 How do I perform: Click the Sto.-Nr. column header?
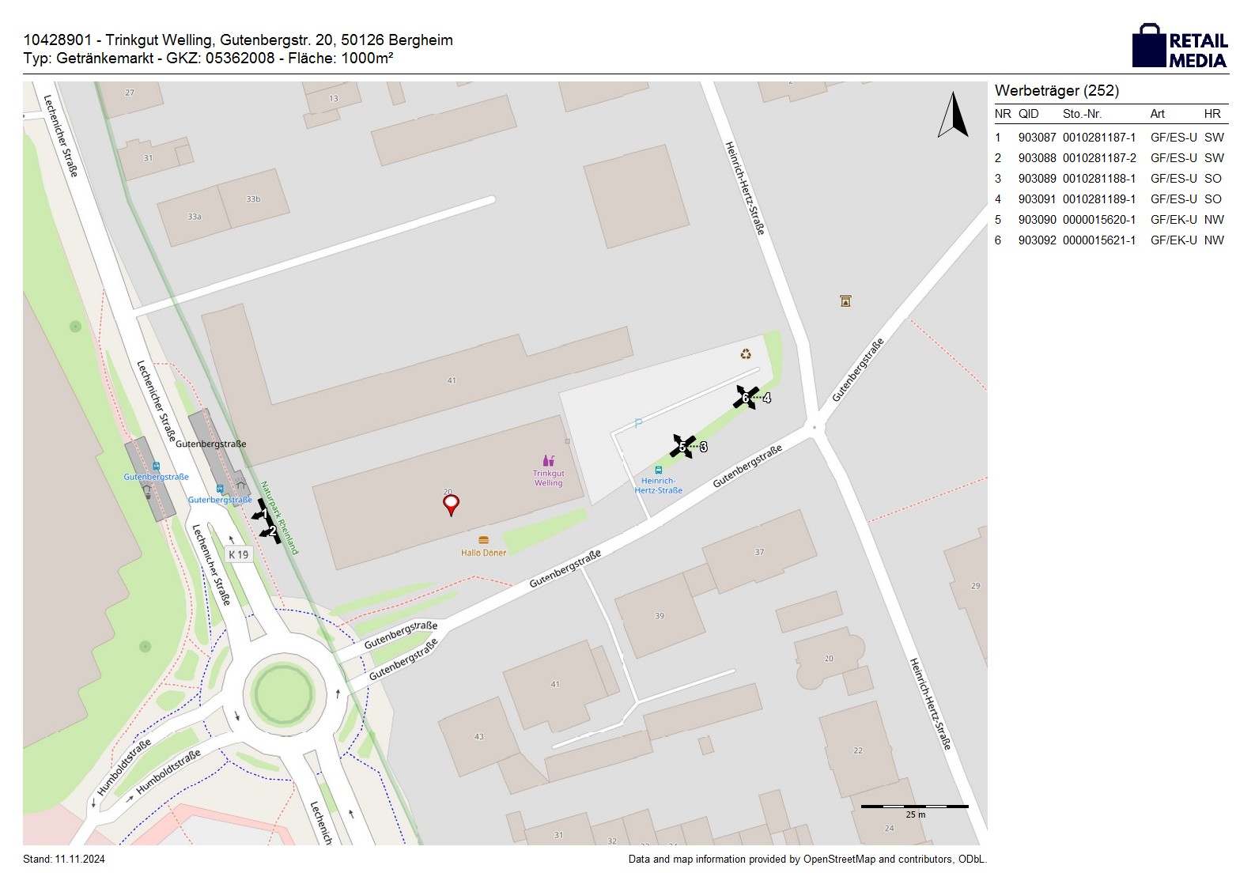[1082, 114]
